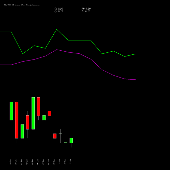Viewport: 170px width, 170px height.
Task: Click the 08 Jan date label
Action: point(49,162)
